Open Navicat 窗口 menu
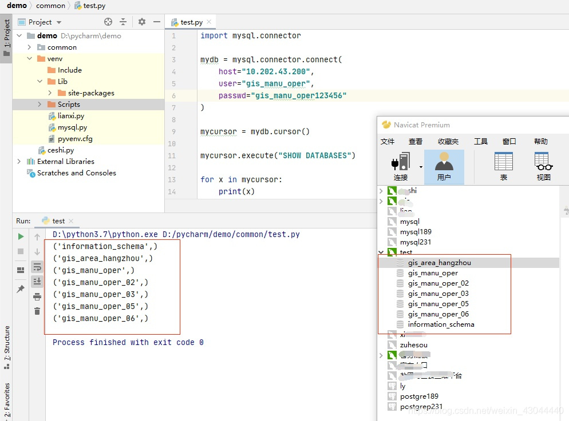This screenshot has width=569, height=421. (x=509, y=142)
